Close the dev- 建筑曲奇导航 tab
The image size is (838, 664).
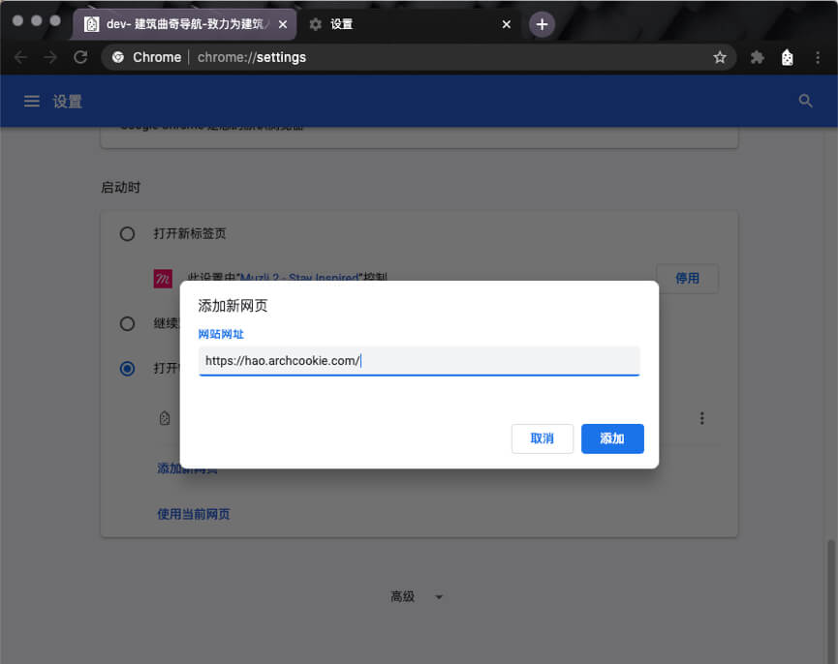click(283, 24)
